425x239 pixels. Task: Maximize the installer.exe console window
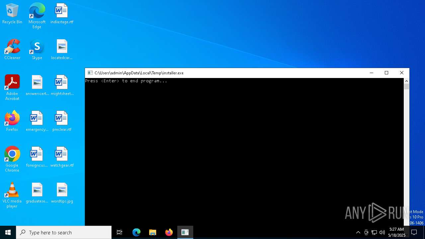(386, 73)
